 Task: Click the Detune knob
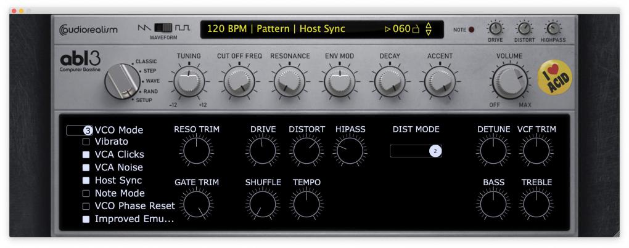click(493, 151)
